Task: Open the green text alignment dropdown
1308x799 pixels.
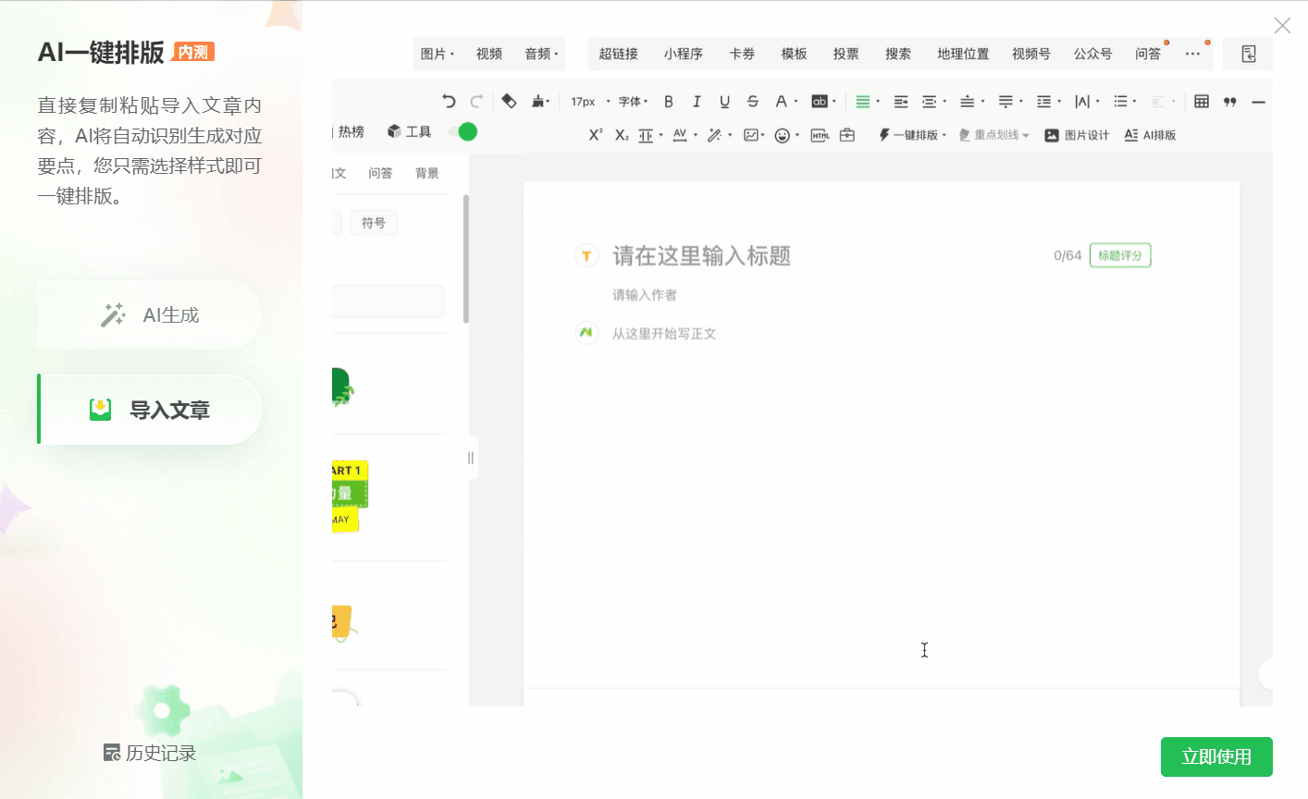Action: point(868,102)
